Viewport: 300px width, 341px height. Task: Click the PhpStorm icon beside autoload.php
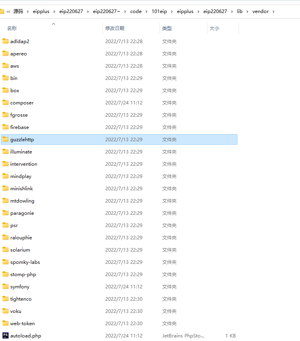point(6,335)
